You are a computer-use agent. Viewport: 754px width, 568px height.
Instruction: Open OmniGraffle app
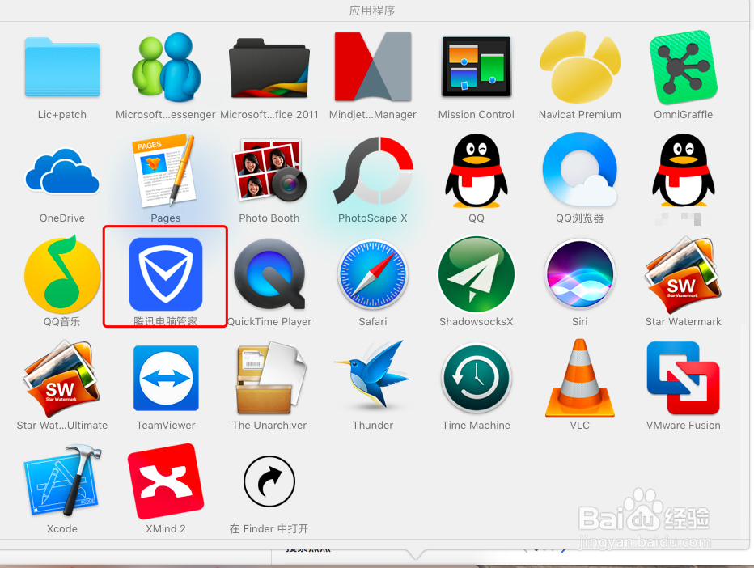coord(684,67)
